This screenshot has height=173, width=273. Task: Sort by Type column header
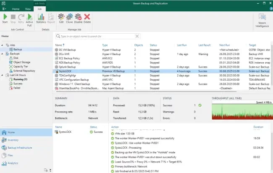[105, 45]
